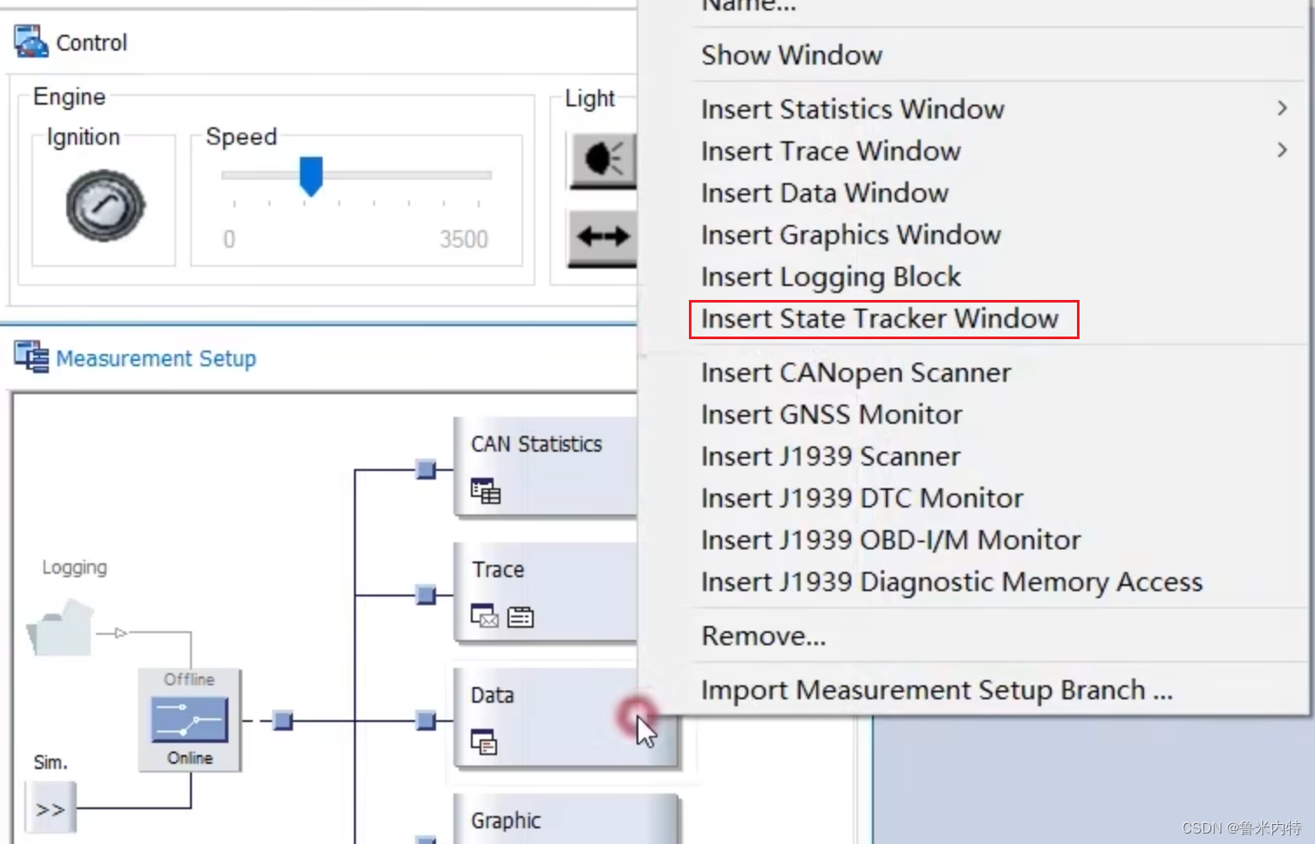Click the Data window icon
Screen dimensions: 1315x844
click(x=484, y=742)
